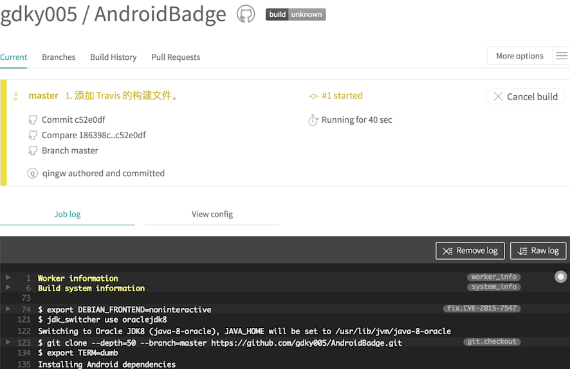
Task: Open the Build History tab
Action: [113, 57]
